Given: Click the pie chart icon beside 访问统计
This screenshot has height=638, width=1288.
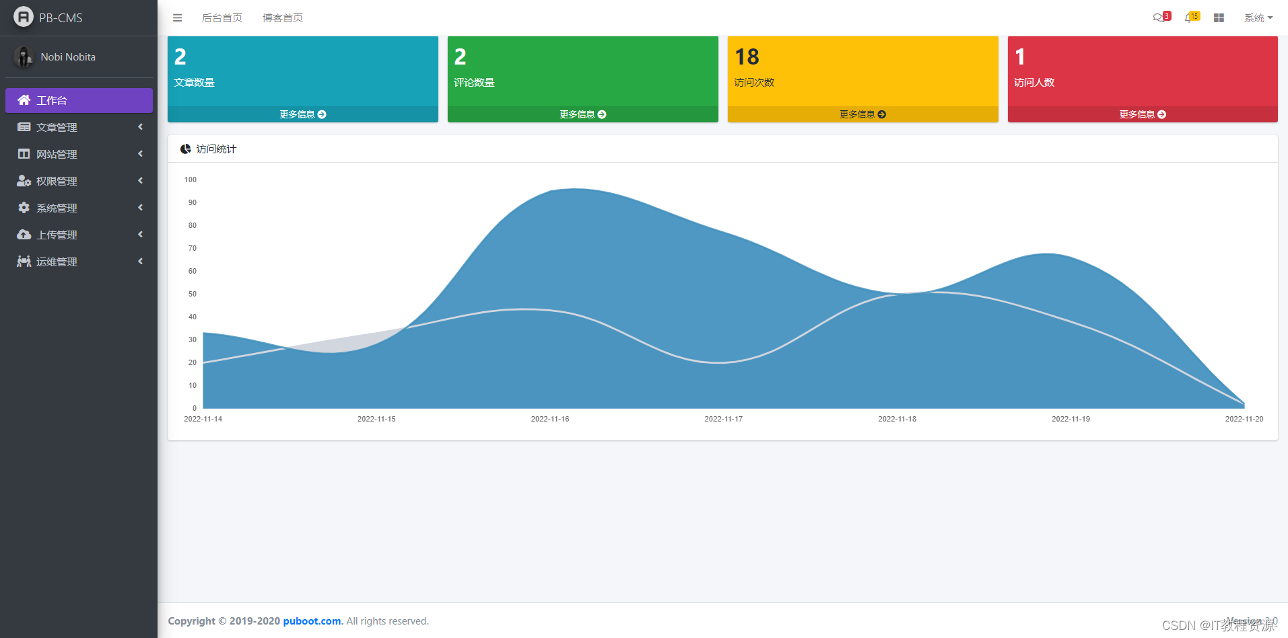Looking at the screenshot, I should 186,149.
